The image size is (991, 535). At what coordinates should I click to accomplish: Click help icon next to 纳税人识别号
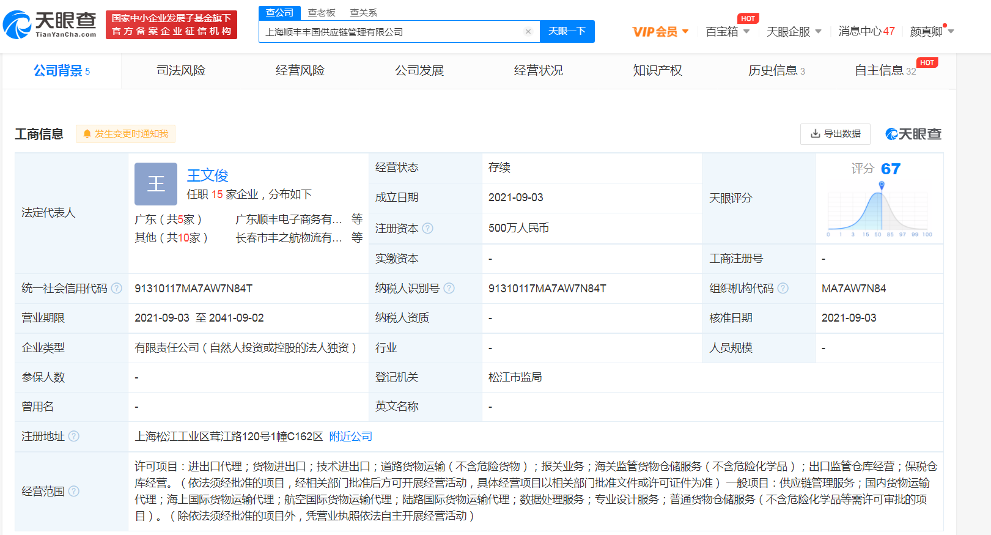pyautogui.click(x=449, y=288)
